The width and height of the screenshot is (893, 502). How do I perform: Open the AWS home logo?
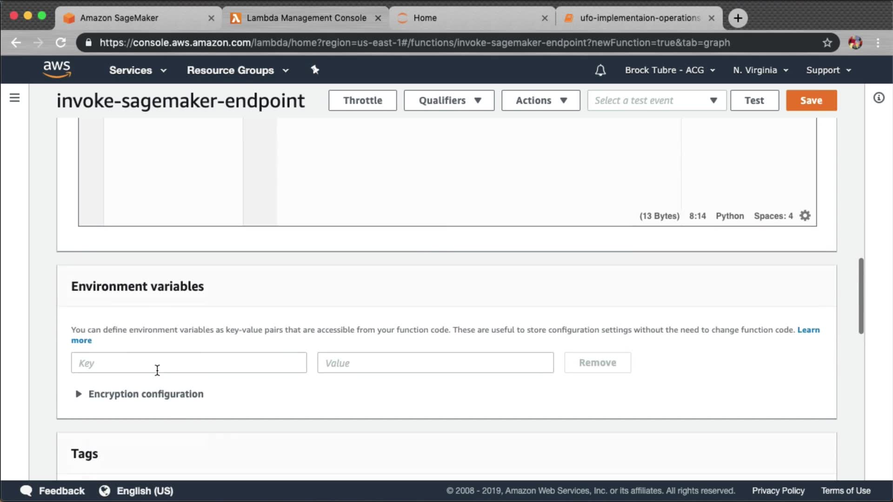pos(57,70)
